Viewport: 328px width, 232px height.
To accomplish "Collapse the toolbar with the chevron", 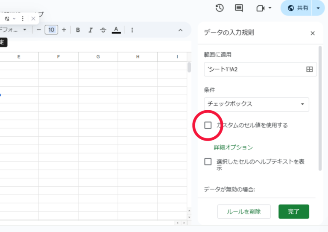I will [x=180, y=30].
